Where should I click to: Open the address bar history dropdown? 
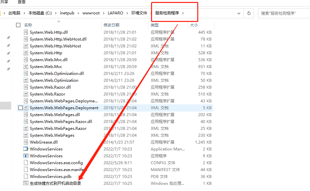pos(239,13)
